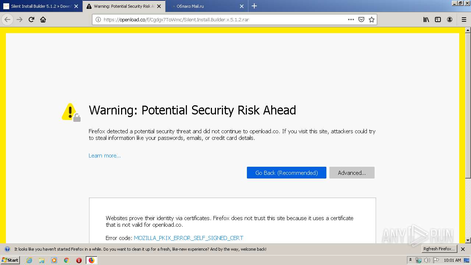Viewport: 471px width, 265px height.
Task: Show site information icon in the address bar
Action: coord(98,20)
